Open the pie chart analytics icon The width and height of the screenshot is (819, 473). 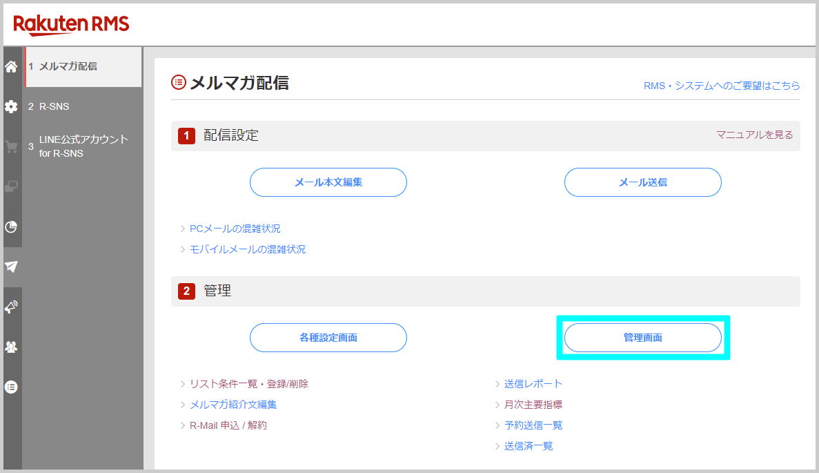tap(11, 226)
